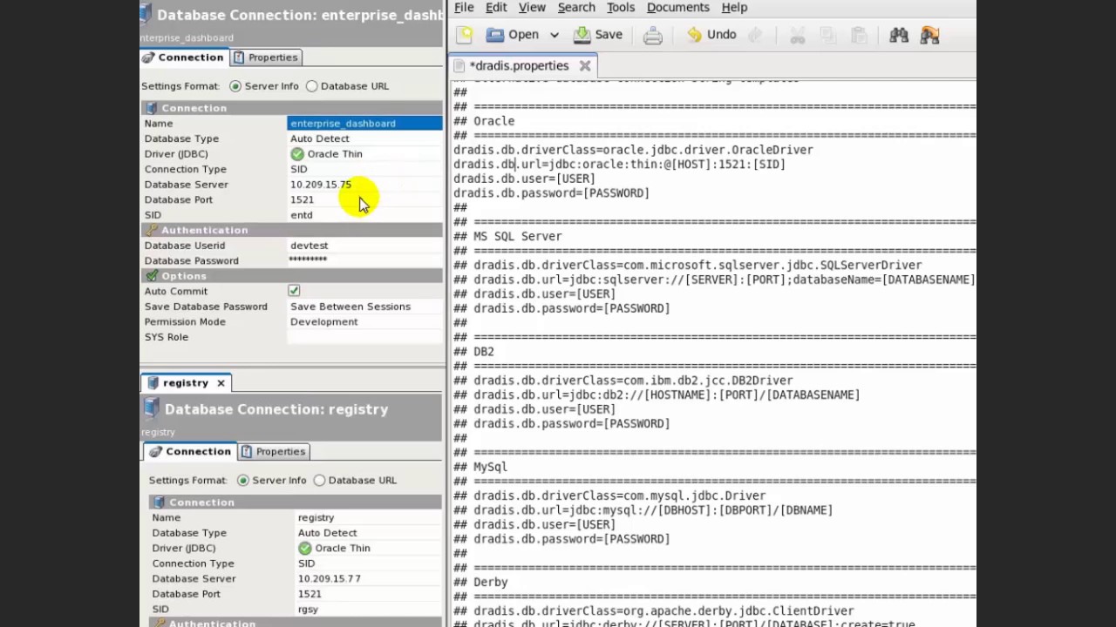Close the dradis.properties tab
This screenshot has width=1116, height=627.
click(x=585, y=65)
